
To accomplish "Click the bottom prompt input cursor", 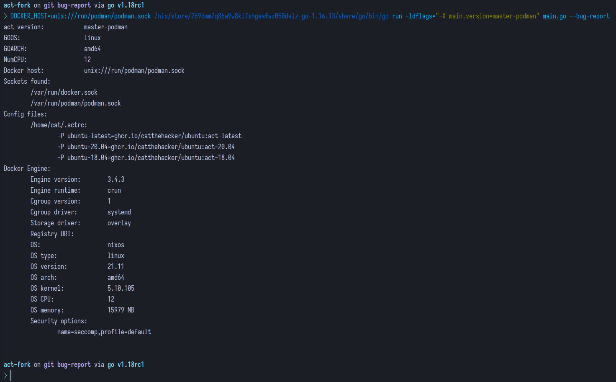I will tap(11, 376).
